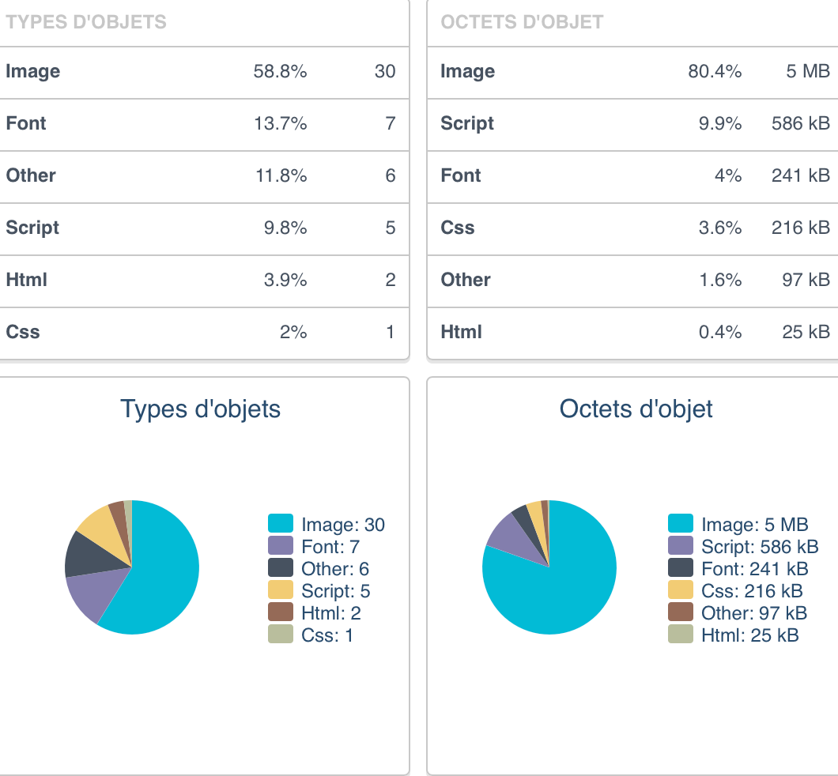
Task: Click the Types d'objets chart title
Action: pyautogui.click(x=201, y=409)
